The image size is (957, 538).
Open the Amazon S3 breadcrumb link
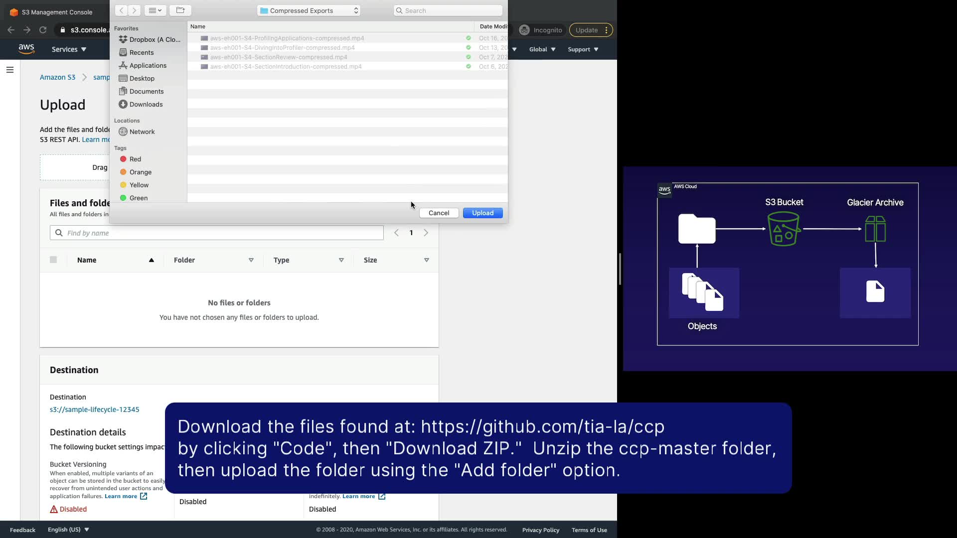tap(57, 77)
